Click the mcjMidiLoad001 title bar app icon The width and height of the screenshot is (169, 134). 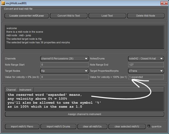[3, 3]
